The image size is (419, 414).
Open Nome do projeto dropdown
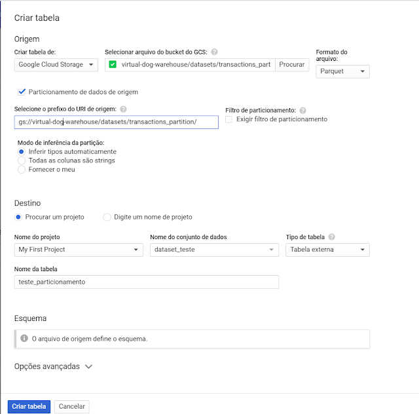79,250
